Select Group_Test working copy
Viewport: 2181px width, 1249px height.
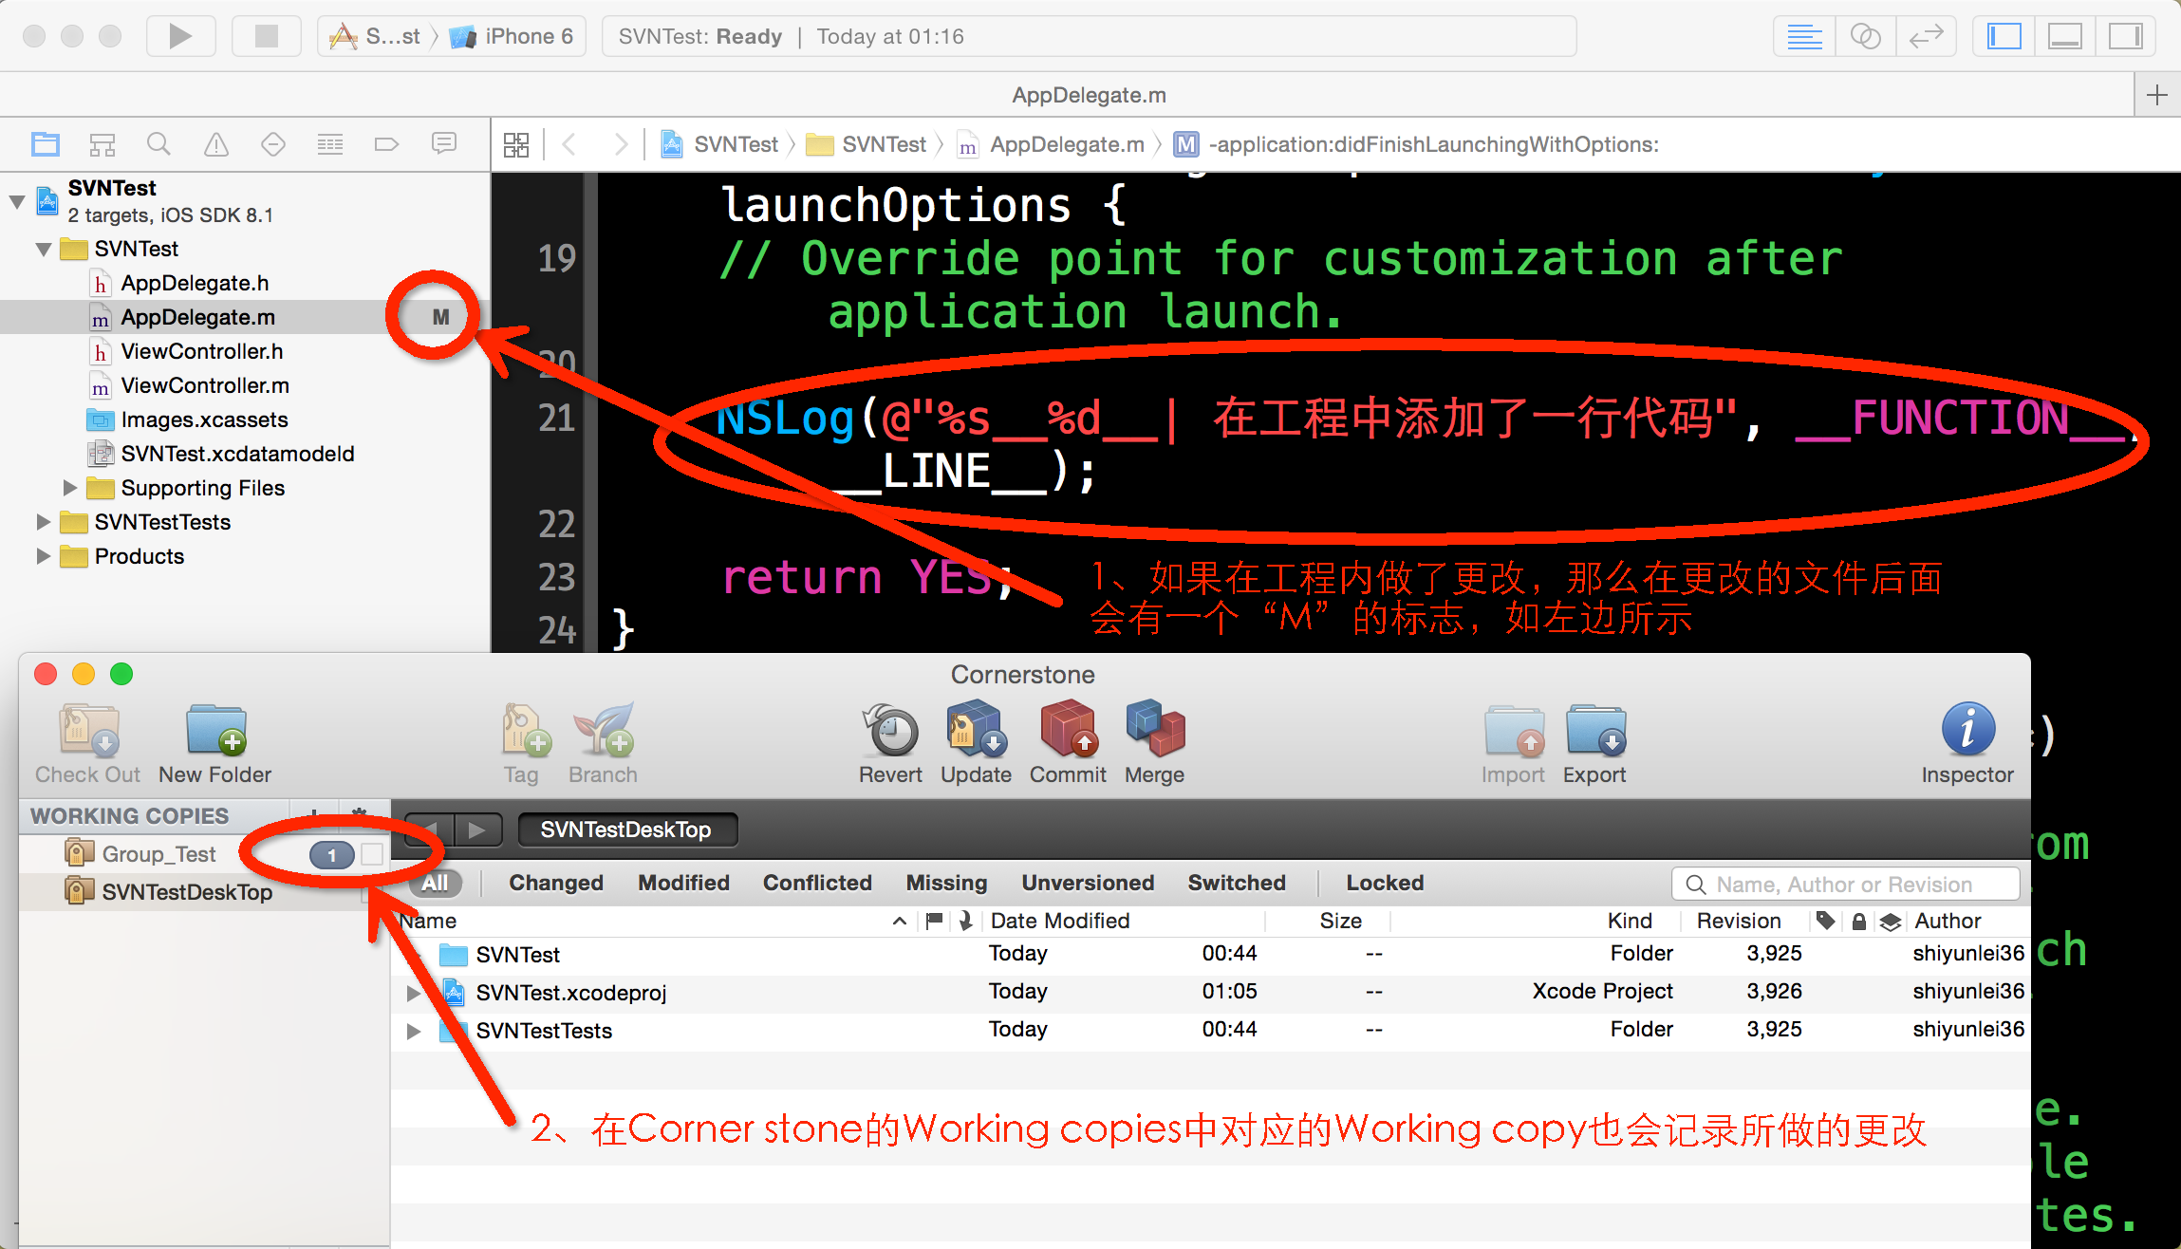point(204,854)
